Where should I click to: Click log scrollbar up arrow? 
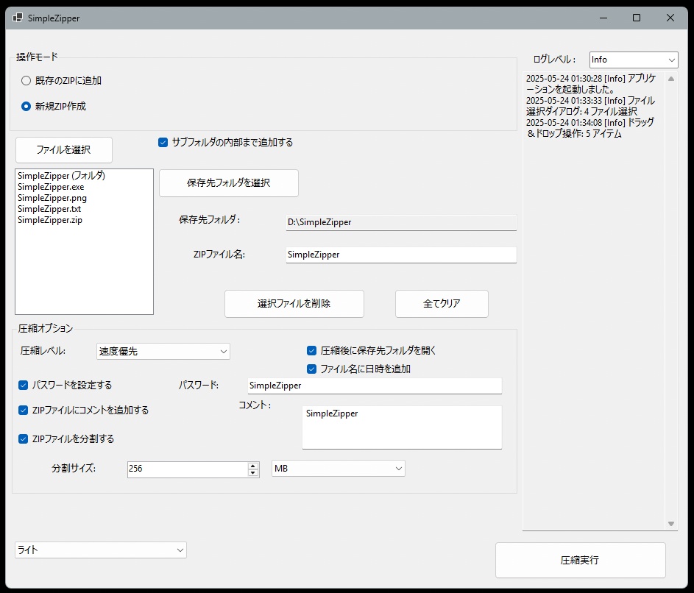click(x=671, y=79)
